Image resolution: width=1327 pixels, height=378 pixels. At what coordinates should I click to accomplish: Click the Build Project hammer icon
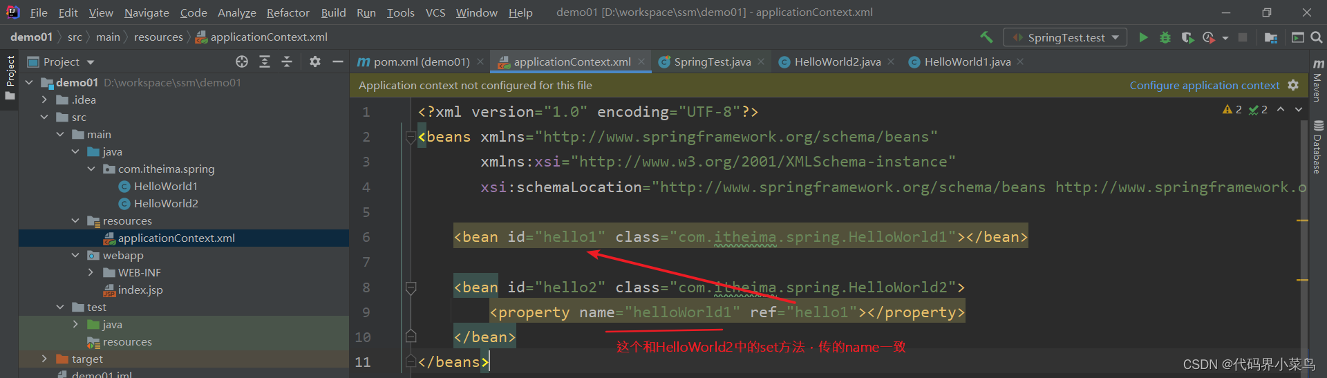[x=986, y=37]
